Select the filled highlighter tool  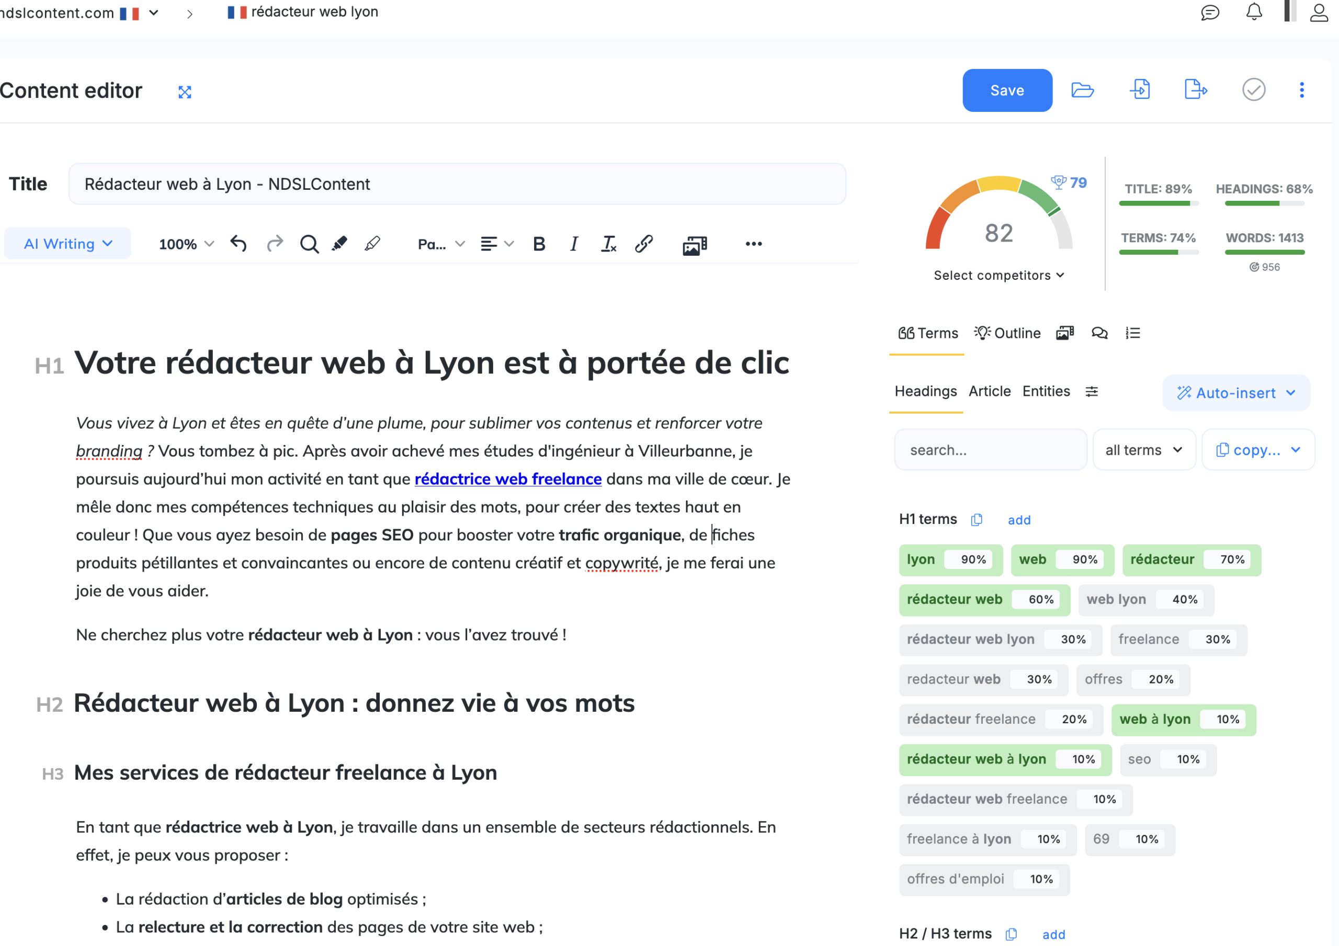pos(339,244)
